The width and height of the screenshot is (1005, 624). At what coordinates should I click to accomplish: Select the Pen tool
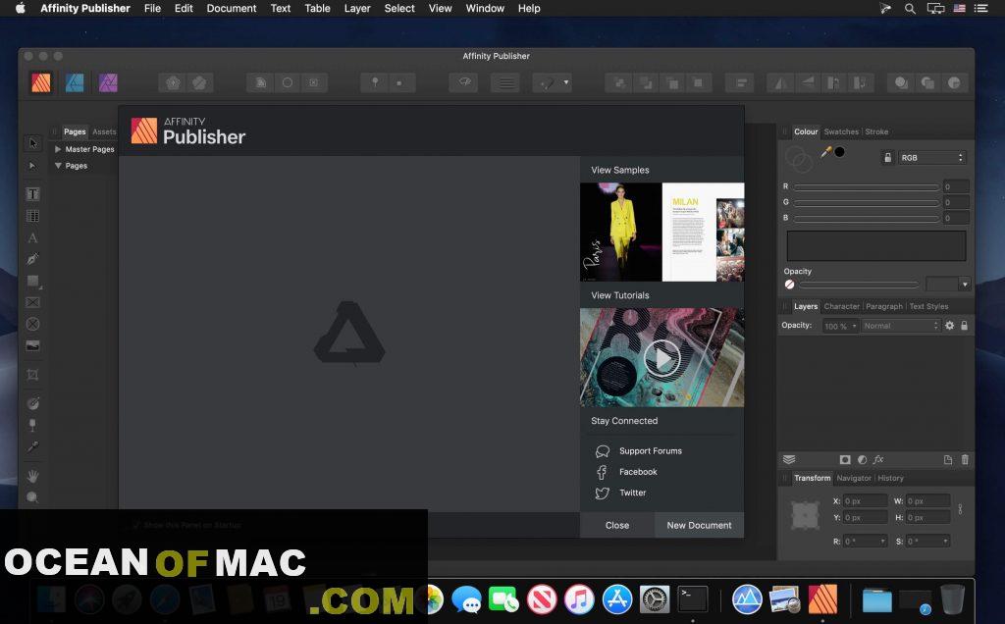(x=32, y=259)
